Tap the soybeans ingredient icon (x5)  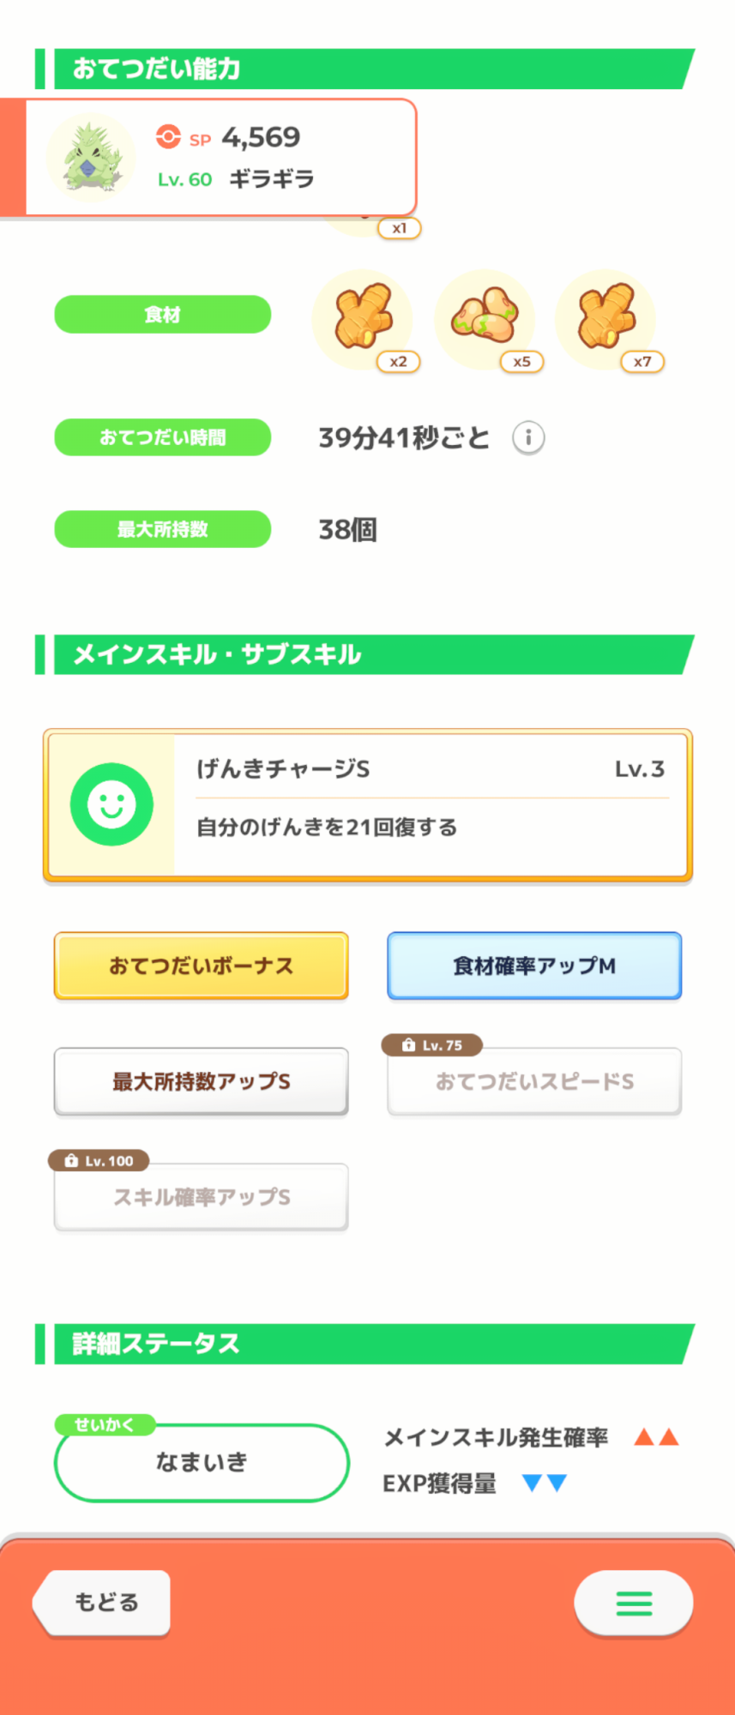485,319
